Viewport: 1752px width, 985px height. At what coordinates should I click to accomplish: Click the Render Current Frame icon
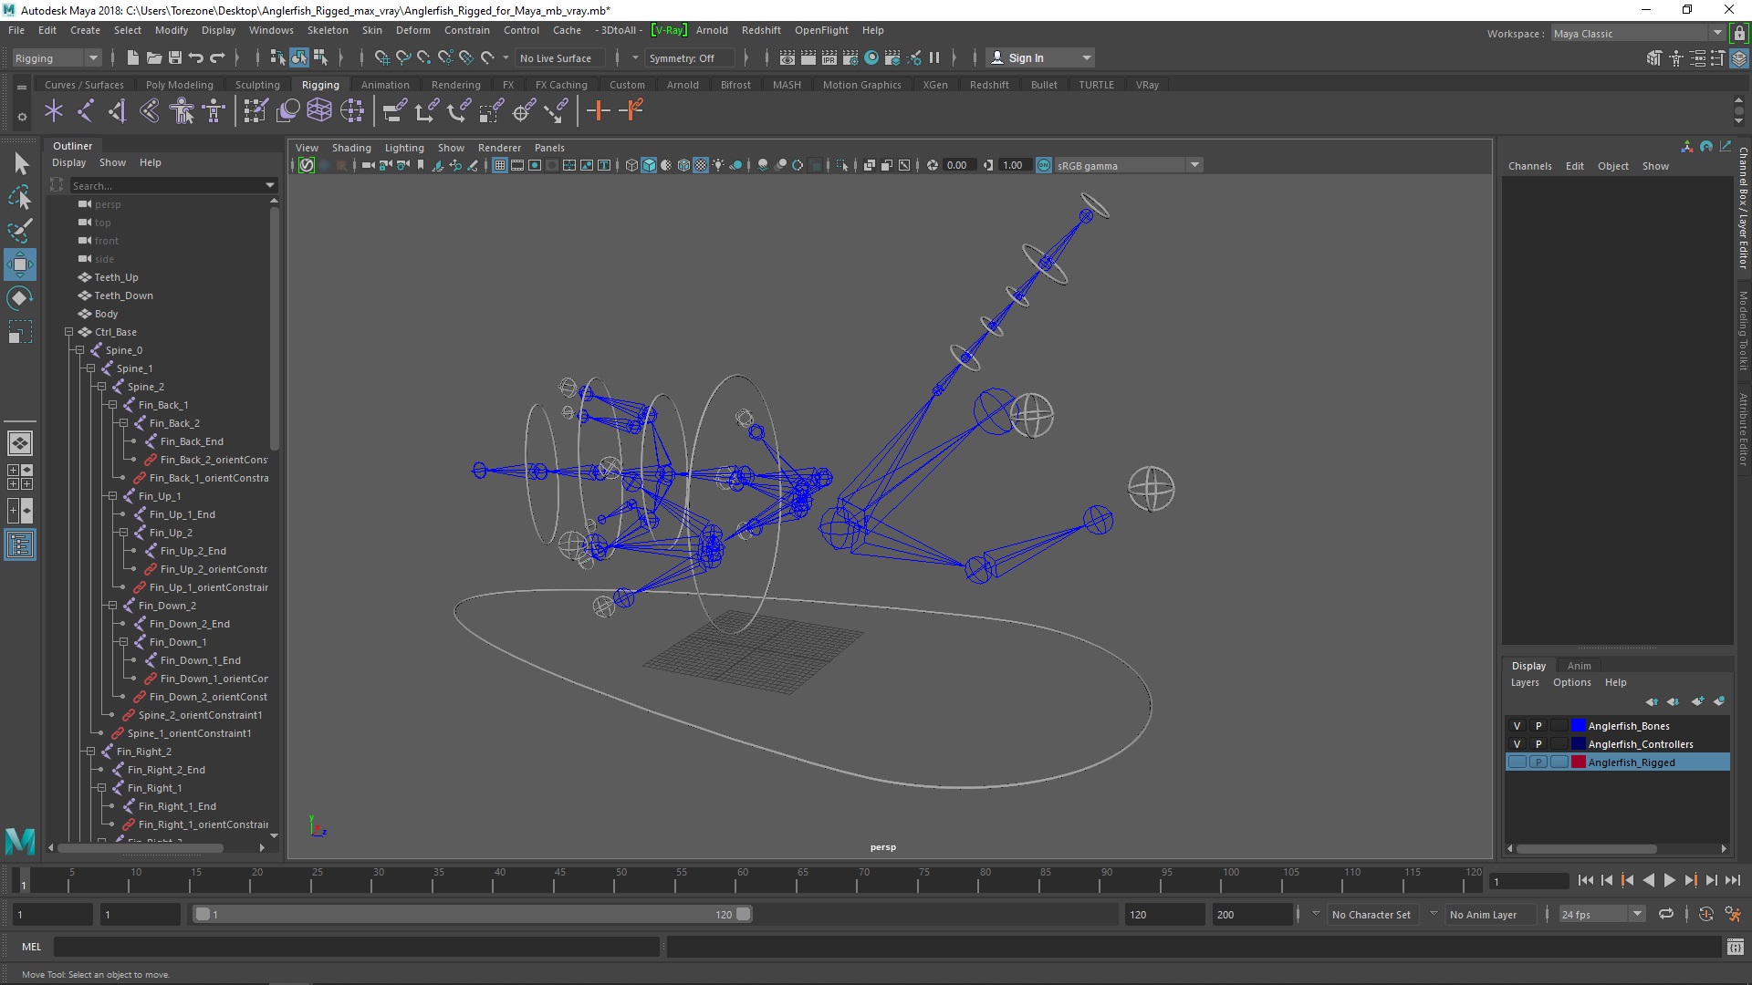point(808,57)
